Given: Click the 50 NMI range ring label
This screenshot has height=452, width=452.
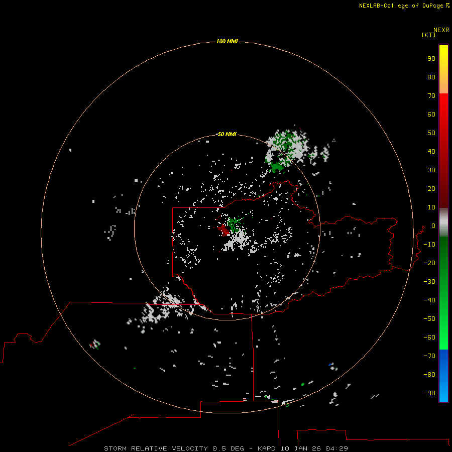Looking at the screenshot, I should pyautogui.click(x=227, y=134).
